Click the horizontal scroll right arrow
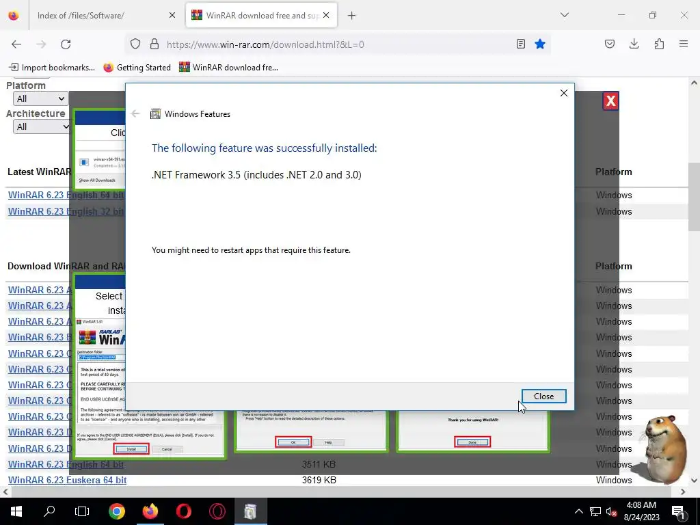Viewport: 700px width, 525px height. [x=683, y=492]
